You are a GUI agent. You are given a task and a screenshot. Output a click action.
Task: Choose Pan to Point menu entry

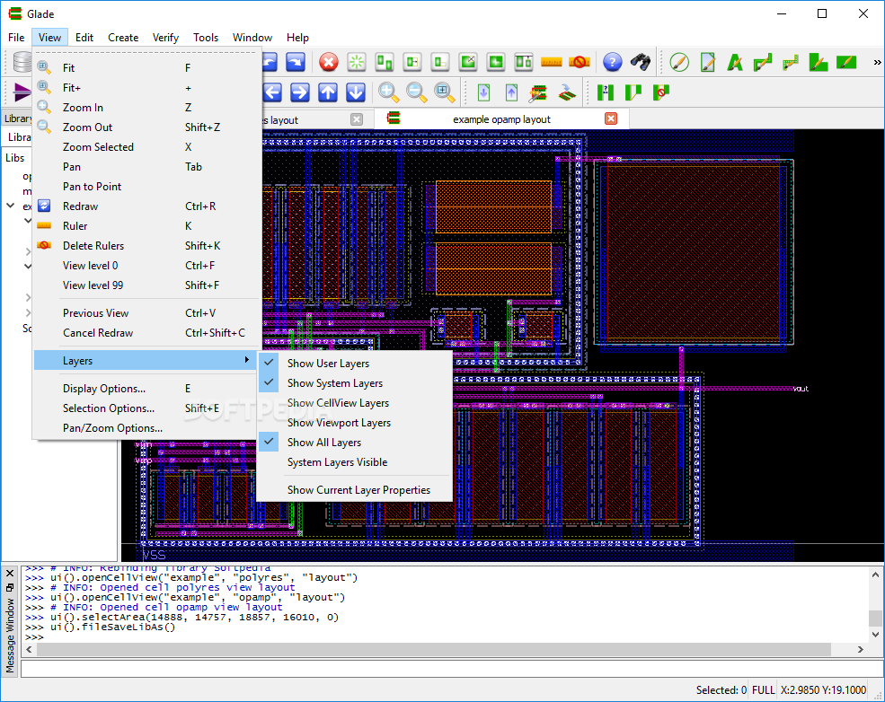[146, 186]
